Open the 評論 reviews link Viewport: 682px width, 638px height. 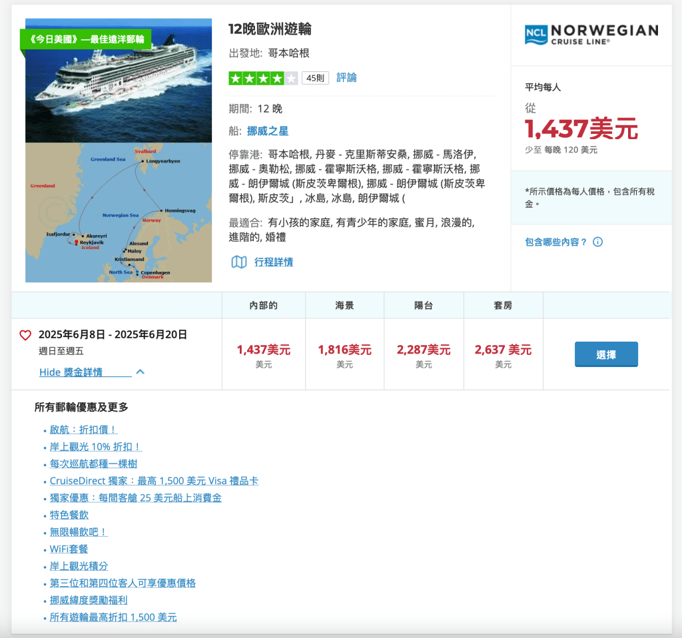point(346,78)
